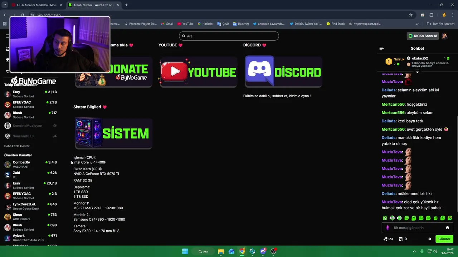Click okataci52 in the gift leaderboard
The width and height of the screenshot is (458, 257).
(420, 58)
